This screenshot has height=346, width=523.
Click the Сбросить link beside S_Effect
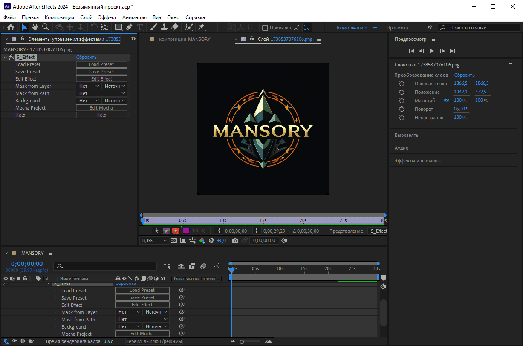pos(87,57)
